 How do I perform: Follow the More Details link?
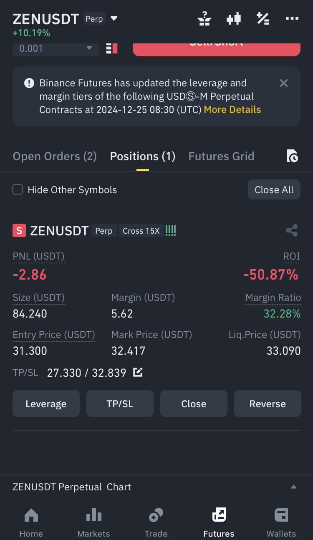coord(232,110)
